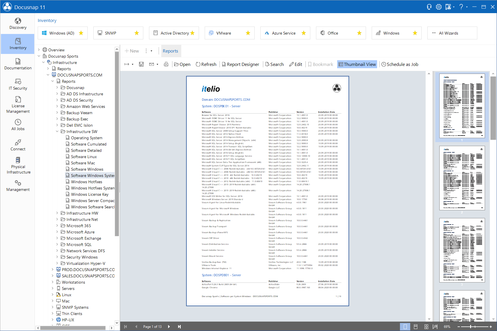
Task: Go to next report page
Action: point(169,326)
